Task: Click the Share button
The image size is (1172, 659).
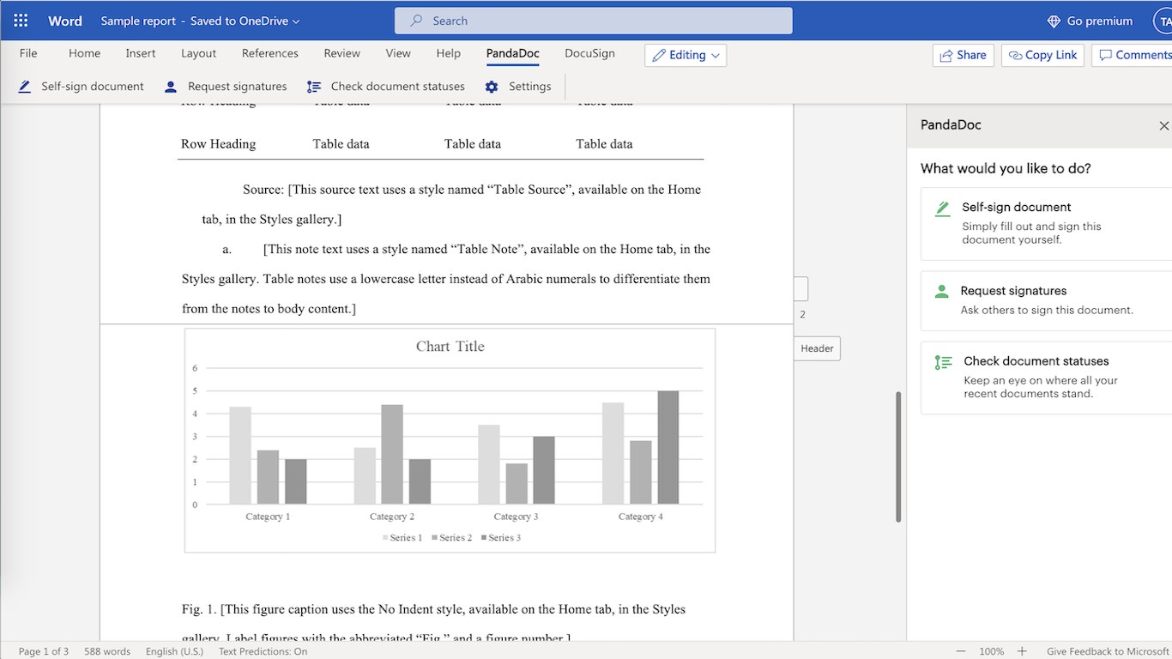Action: 964,55
